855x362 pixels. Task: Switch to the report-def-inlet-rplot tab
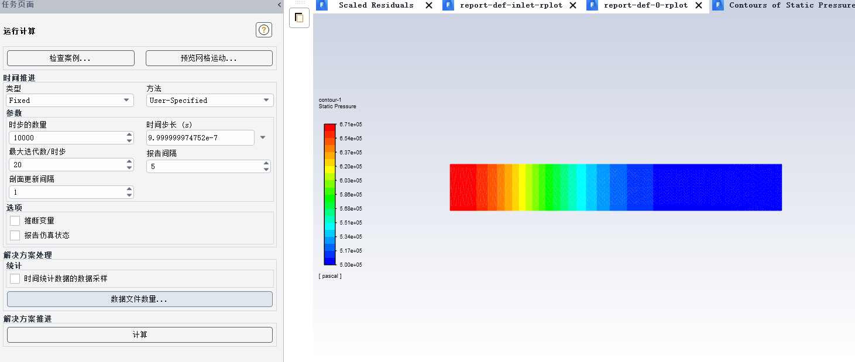[x=511, y=5]
